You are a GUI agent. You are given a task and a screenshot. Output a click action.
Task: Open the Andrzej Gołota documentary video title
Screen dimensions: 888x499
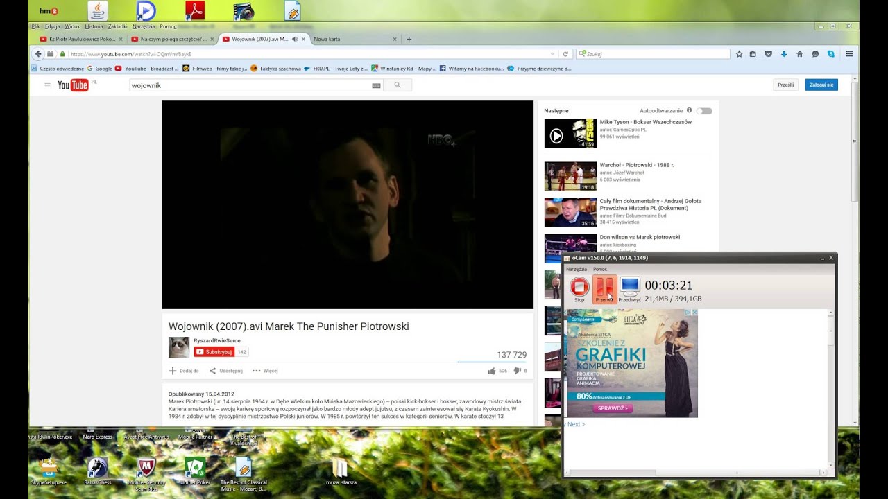(651, 204)
